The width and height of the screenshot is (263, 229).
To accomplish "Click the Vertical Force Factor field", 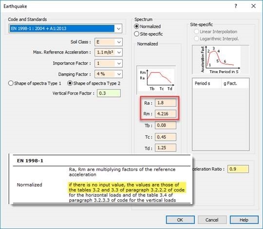I will pyautogui.click(x=109, y=93).
